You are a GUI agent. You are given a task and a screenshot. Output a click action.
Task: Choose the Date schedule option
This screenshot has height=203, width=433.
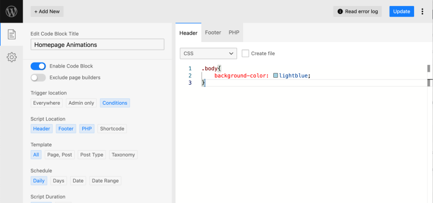78,181
